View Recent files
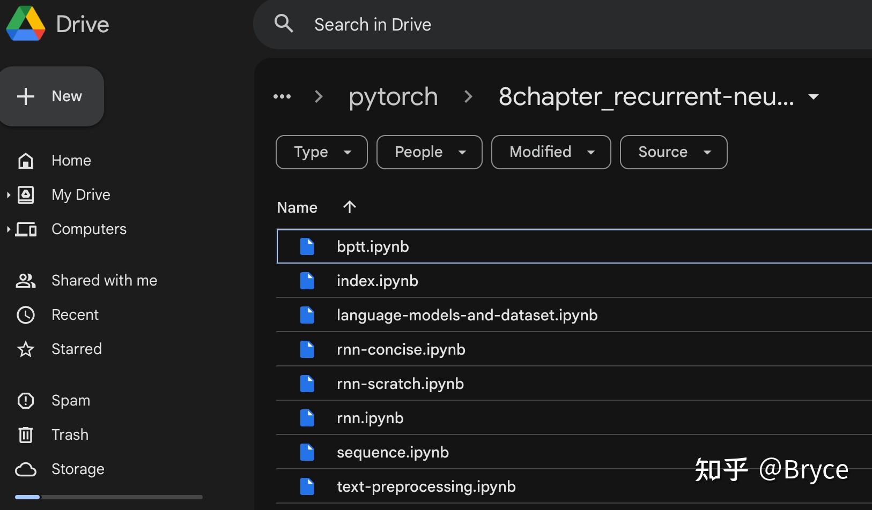Screen dimensions: 872x510 [x=75, y=314]
